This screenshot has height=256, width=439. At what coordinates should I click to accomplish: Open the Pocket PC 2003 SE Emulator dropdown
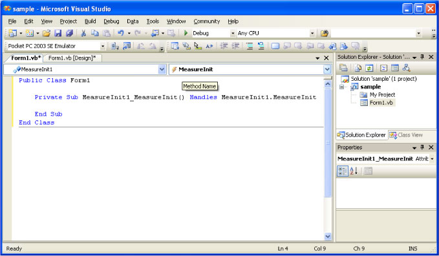[103, 46]
